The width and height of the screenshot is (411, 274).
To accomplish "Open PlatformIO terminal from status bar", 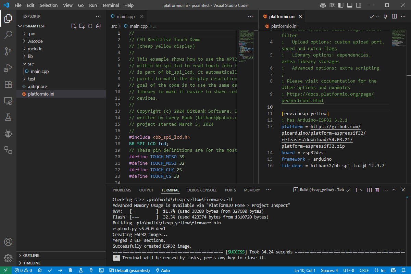I will point(101,270).
